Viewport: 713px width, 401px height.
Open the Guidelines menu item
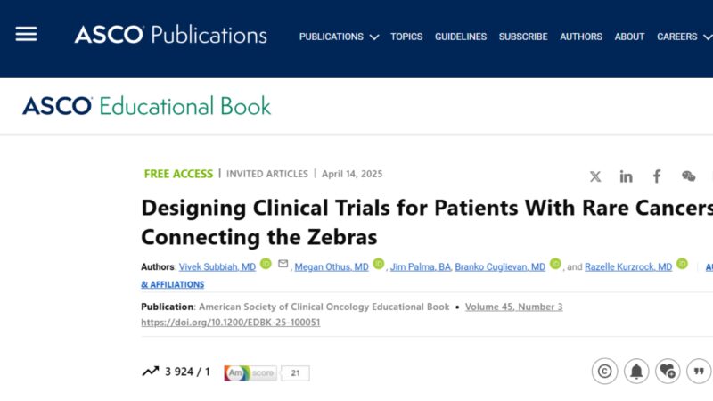461,37
